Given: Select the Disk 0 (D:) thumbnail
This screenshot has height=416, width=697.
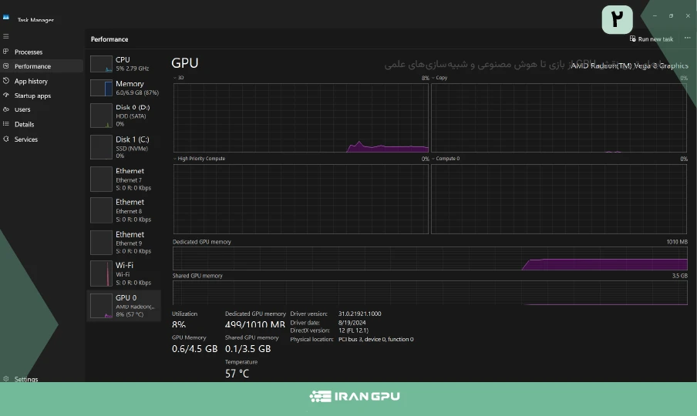Looking at the screenshot, I should pyautogui.click(x=101, y=116).
